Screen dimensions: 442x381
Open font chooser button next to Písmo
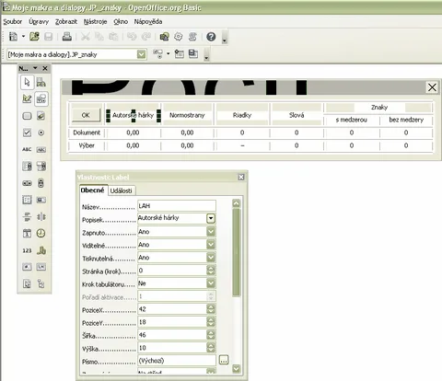pos(224,360)
